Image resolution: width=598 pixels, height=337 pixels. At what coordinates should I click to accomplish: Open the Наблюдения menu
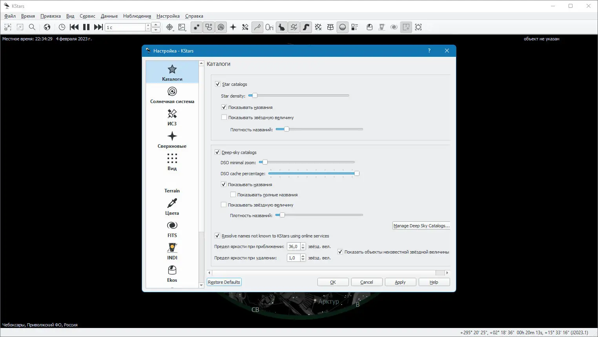(137, 16)
